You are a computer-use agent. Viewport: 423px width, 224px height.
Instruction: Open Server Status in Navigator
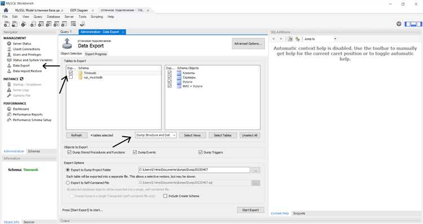click(x=22, y=43)
